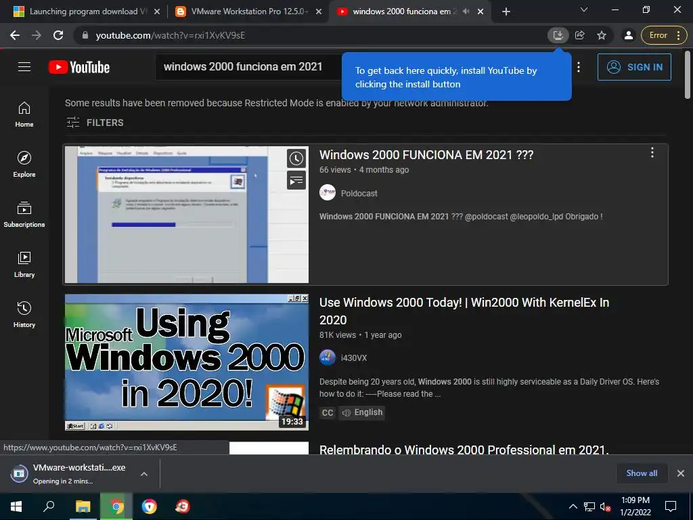693x520 pixels.
Task: Switch to the VMware Workstation Pro 12.5.0 tab
Action: (248, 12)
